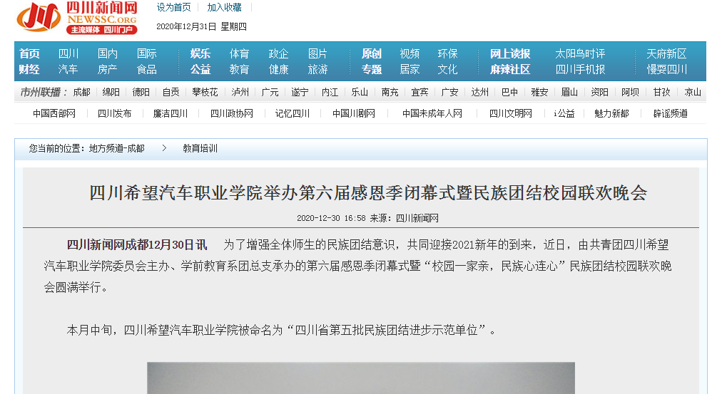The image size is (722, 394).
Task: Click the 设为首页 link
Action: 173,7
